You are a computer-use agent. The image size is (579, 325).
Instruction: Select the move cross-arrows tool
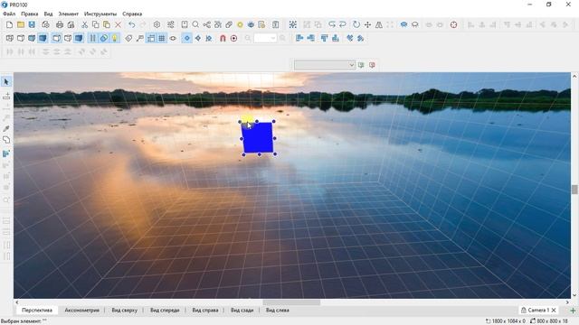(367, 24)
